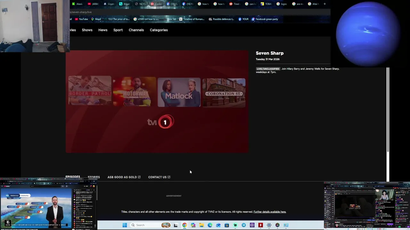Go to the Channels menu
Image resolution: width=410 pixels, height=230 pixels.
136,30
